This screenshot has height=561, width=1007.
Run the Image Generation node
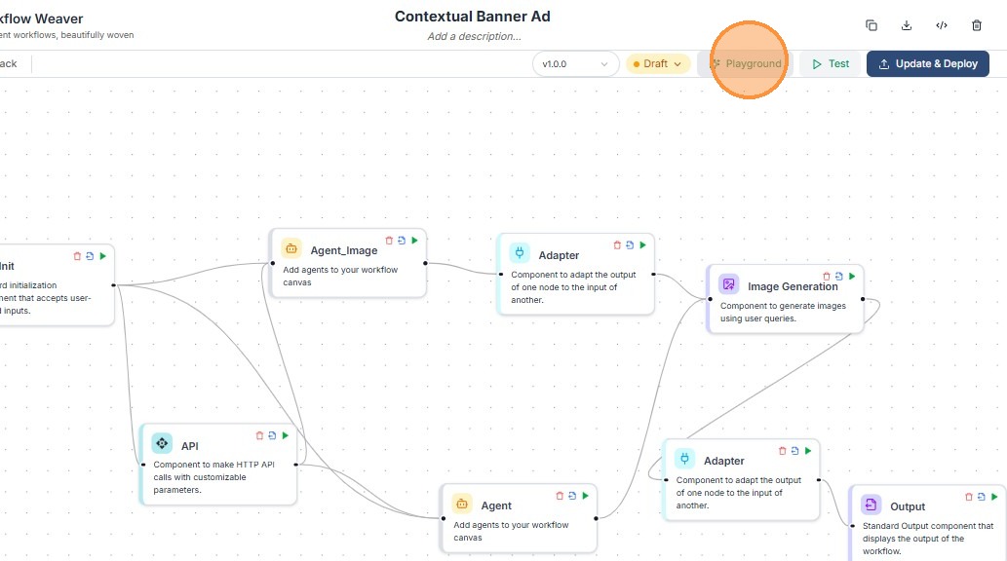(852, 277)
